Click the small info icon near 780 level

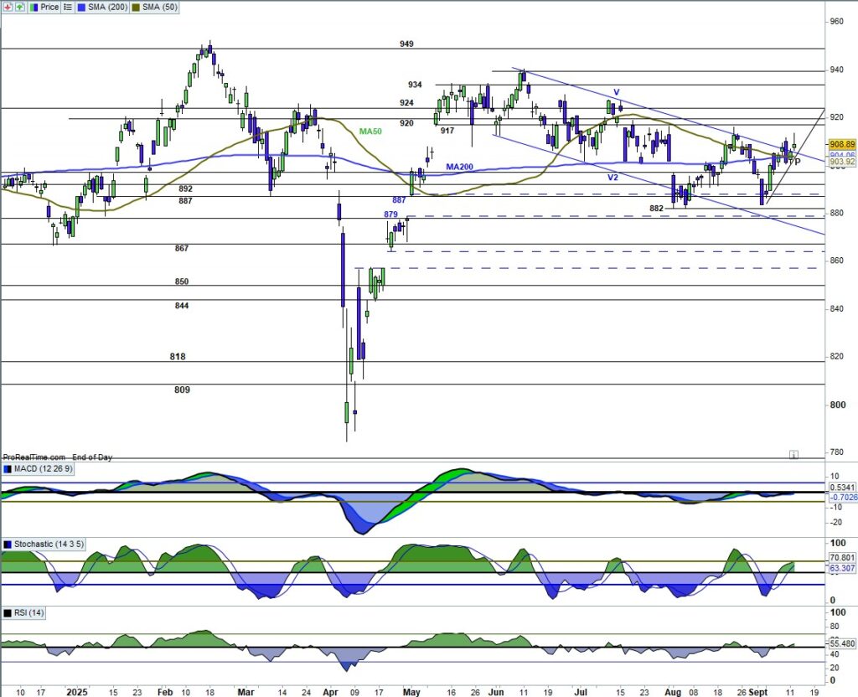pos(793,455)
